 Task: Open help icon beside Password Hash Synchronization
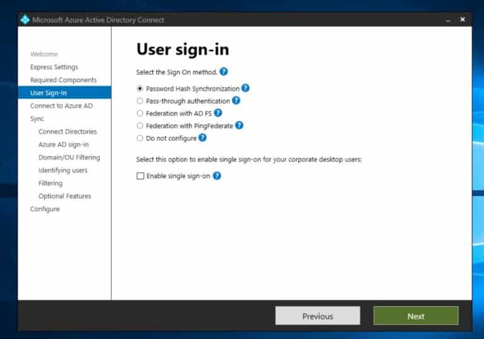245,88
